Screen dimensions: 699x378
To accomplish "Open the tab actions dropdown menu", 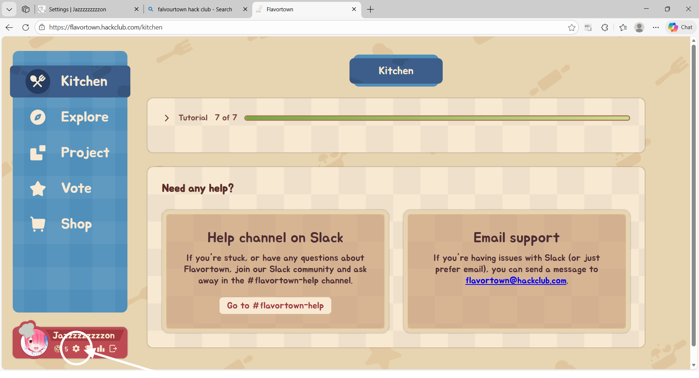I will coord(9,9).
